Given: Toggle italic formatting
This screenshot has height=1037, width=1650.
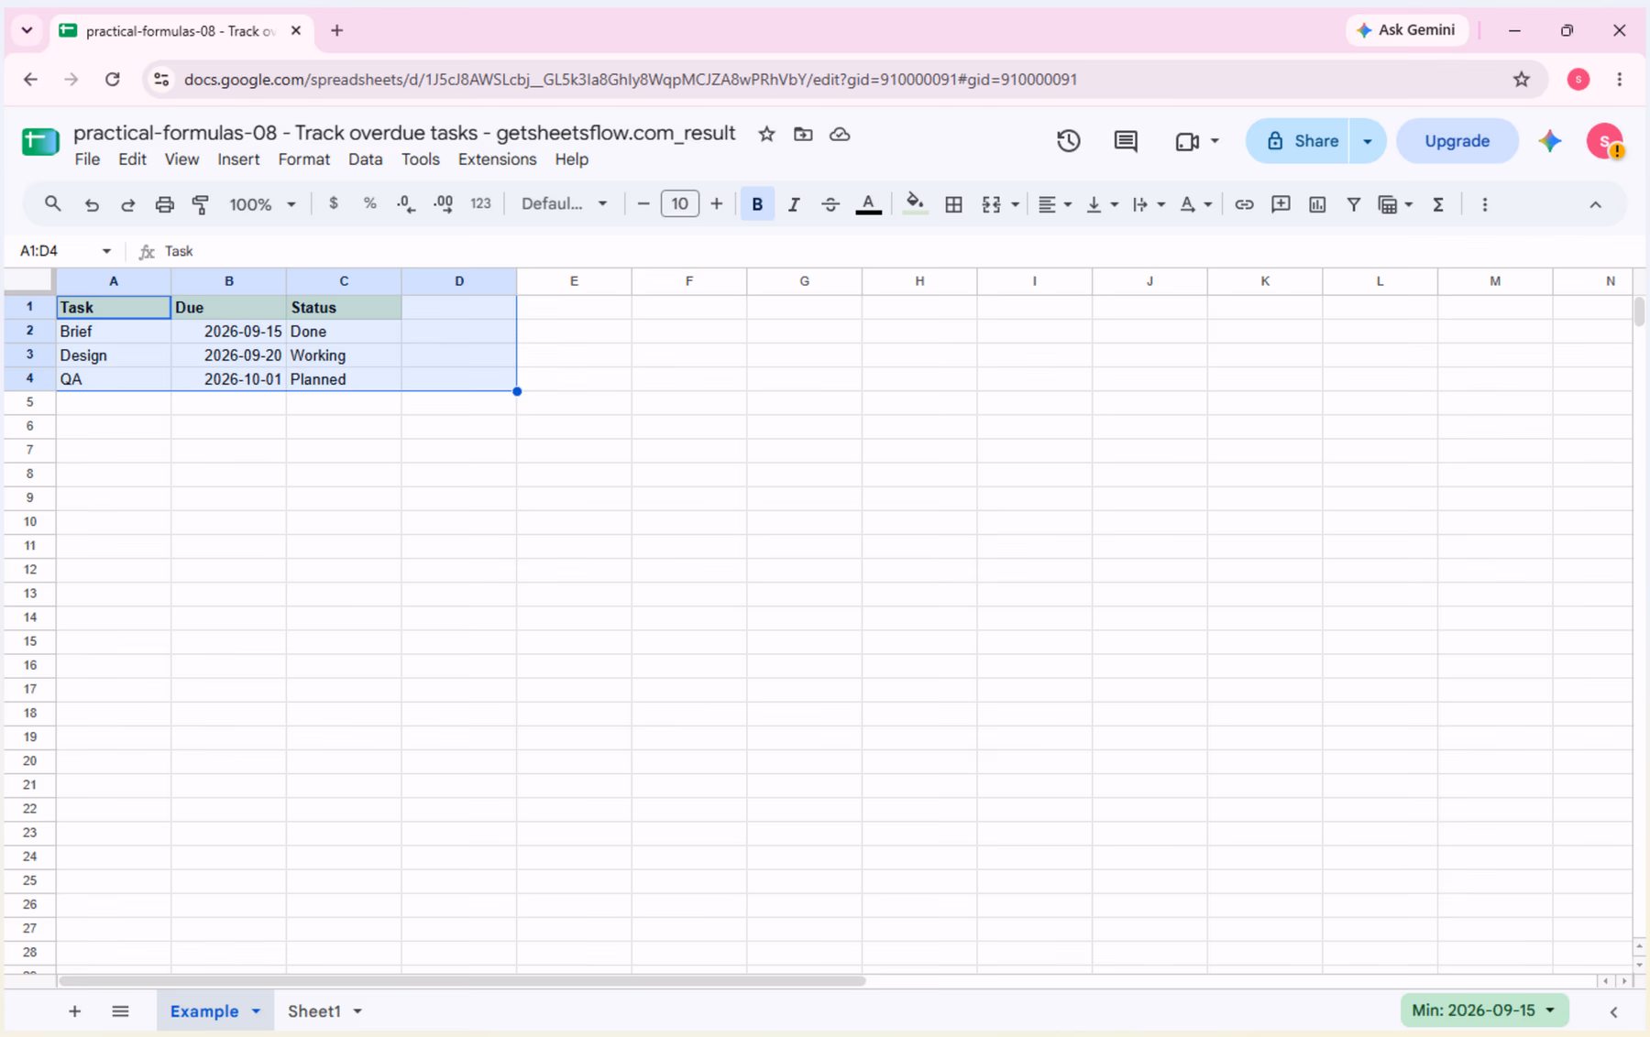Looking at the screenshot, I should [x=794, y=204].
